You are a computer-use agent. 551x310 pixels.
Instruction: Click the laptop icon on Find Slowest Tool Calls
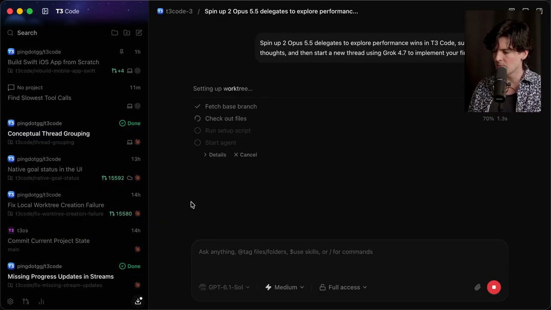click(130, 106)
